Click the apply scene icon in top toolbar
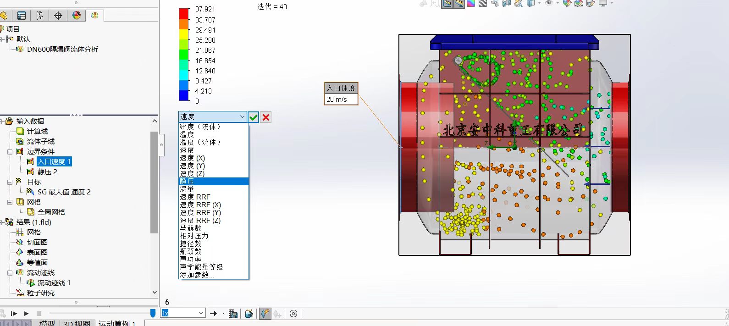 tap(579, 4)
